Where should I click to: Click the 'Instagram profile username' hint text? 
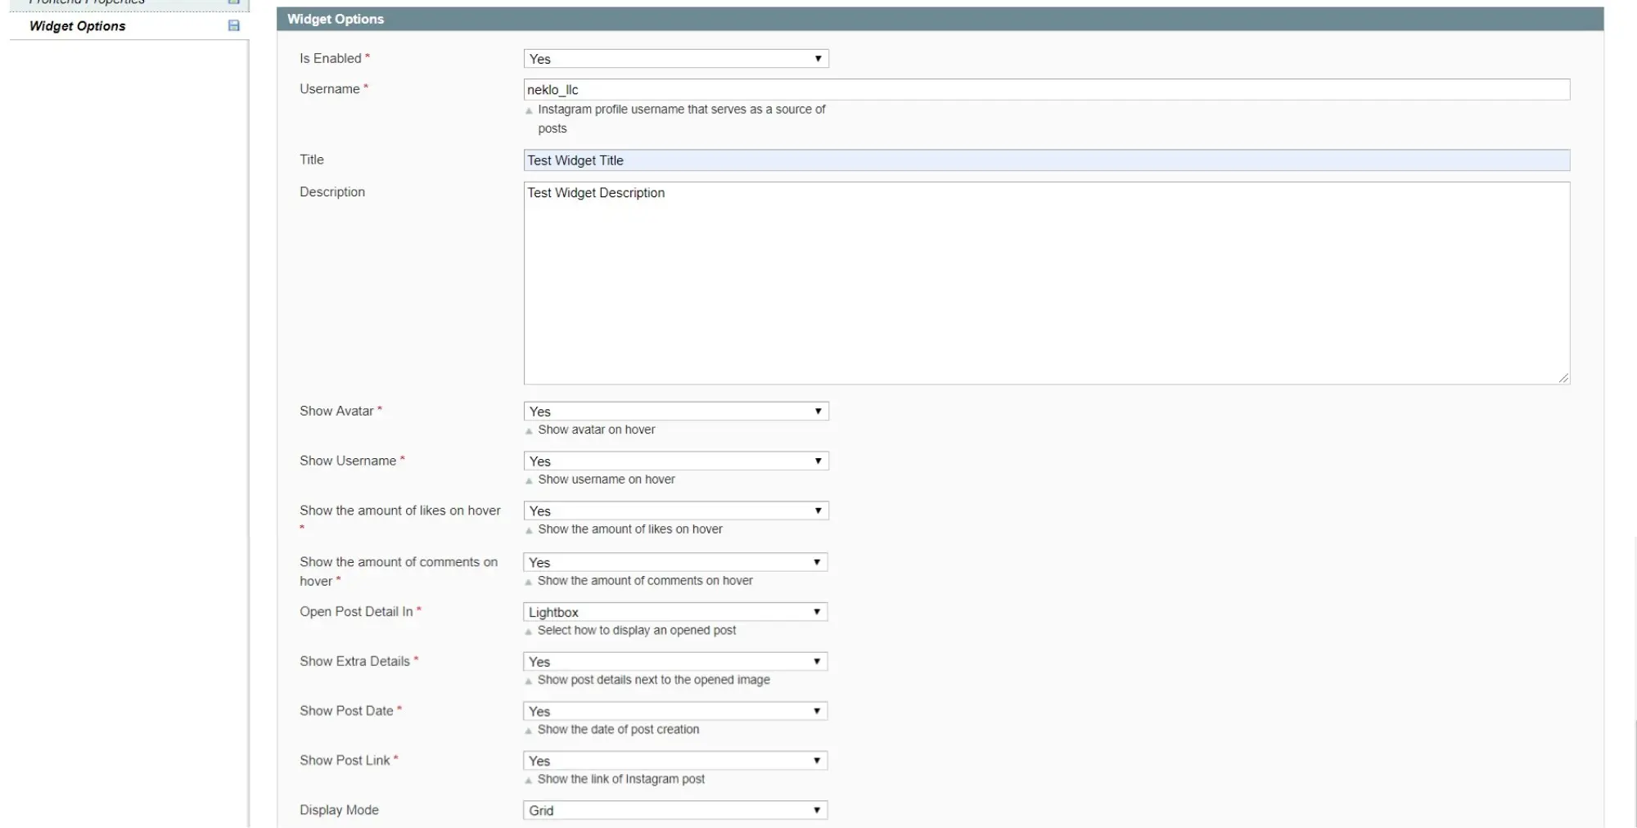(x=682, y=119)
